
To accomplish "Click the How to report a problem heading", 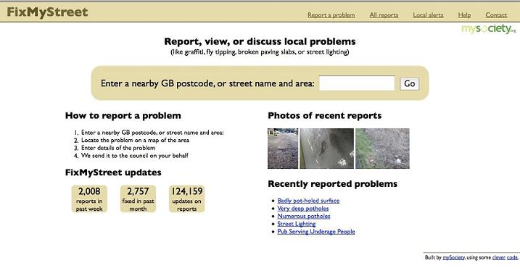I will (x=123, y=116).
